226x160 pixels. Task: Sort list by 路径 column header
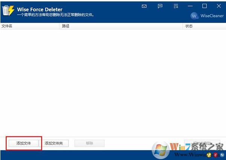tap(121, 26)
